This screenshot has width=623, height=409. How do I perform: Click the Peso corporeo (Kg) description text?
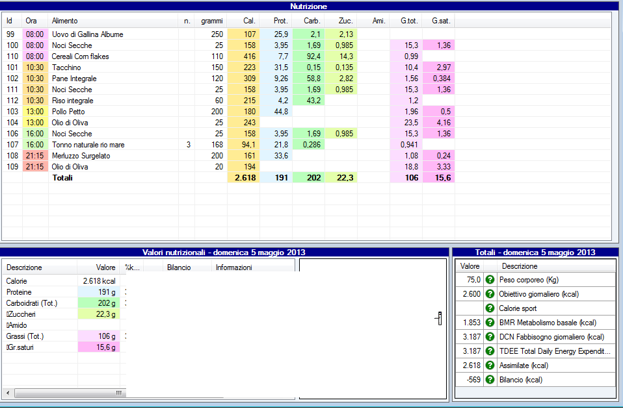(529, 280)
